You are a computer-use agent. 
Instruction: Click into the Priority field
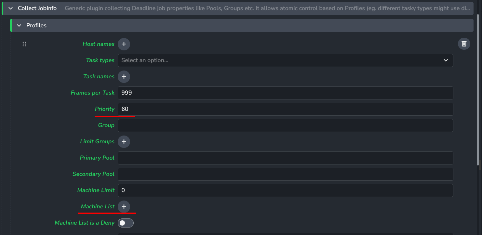[x=285, y=109]
